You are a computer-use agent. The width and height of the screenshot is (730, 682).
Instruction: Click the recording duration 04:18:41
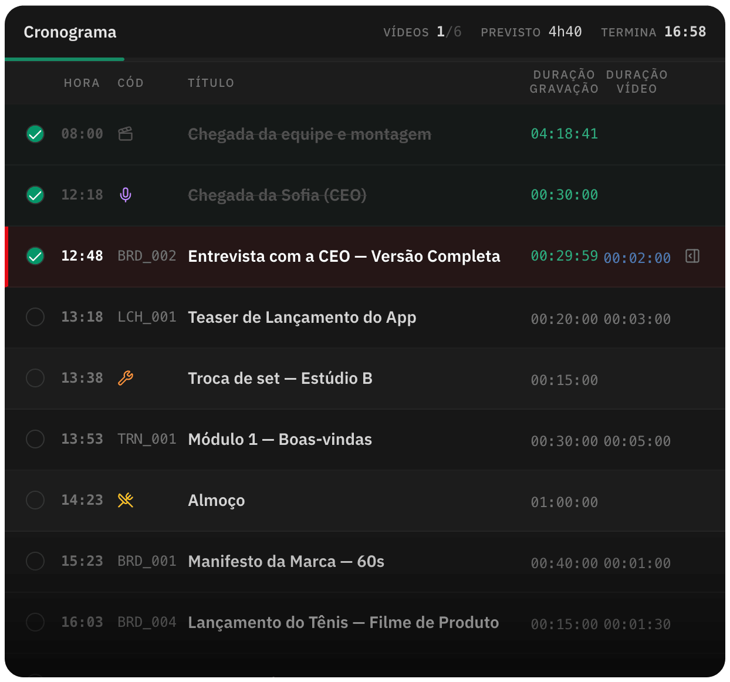coord(565,134)
